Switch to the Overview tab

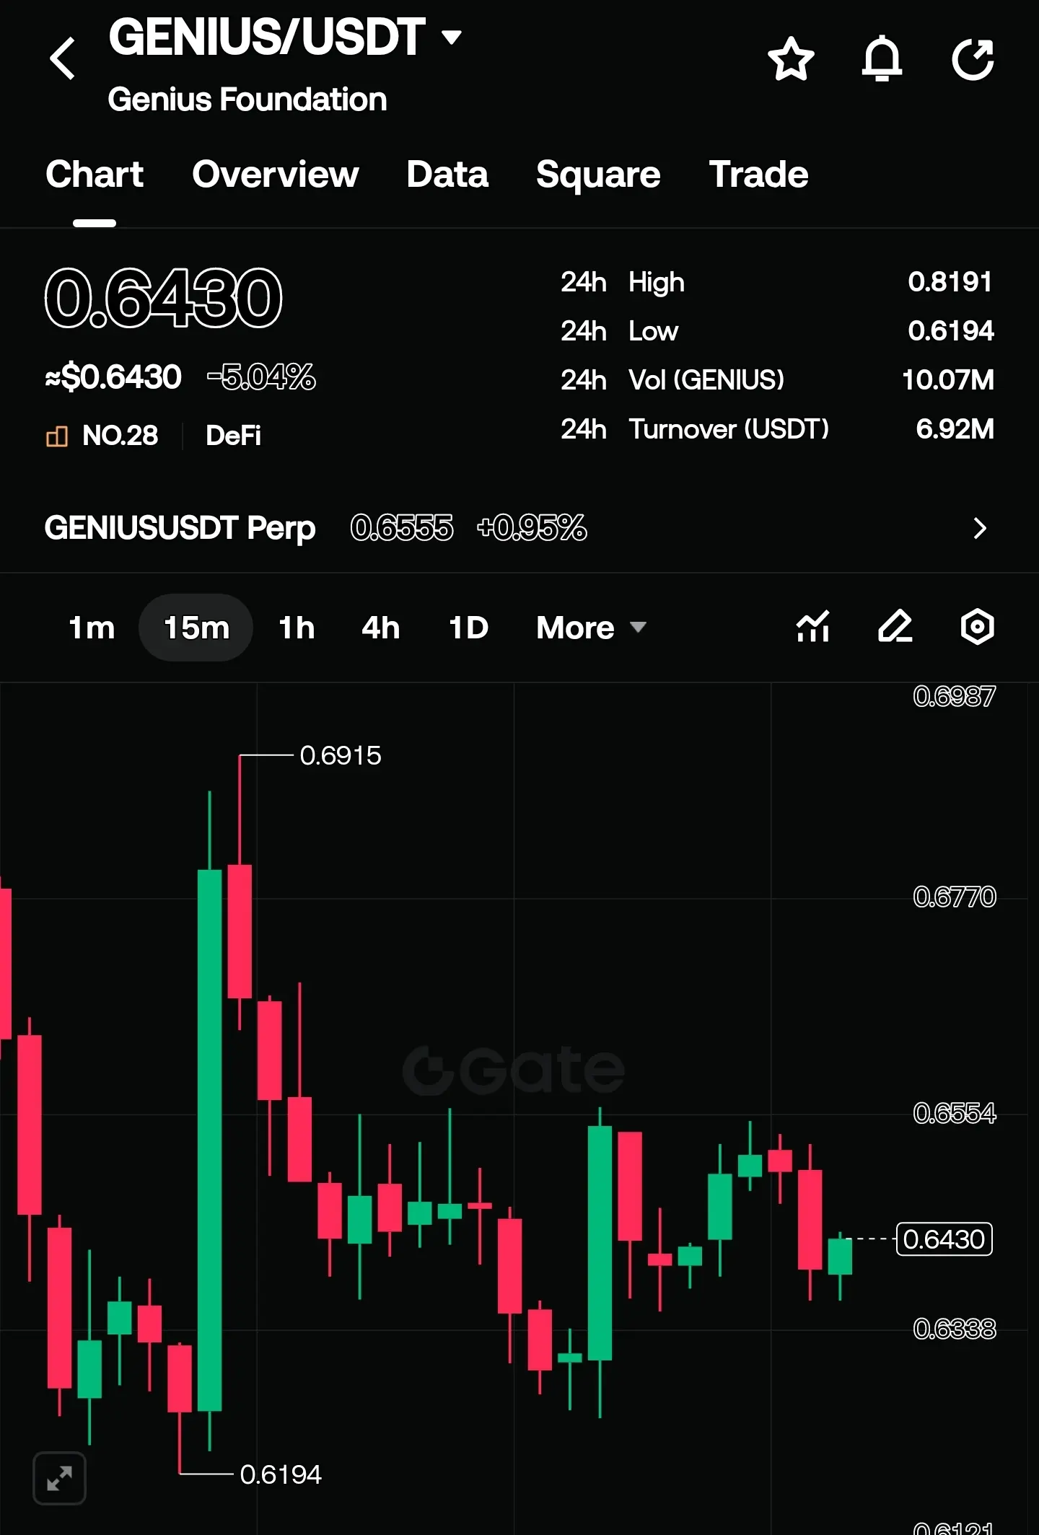click(x=276, y=175)
